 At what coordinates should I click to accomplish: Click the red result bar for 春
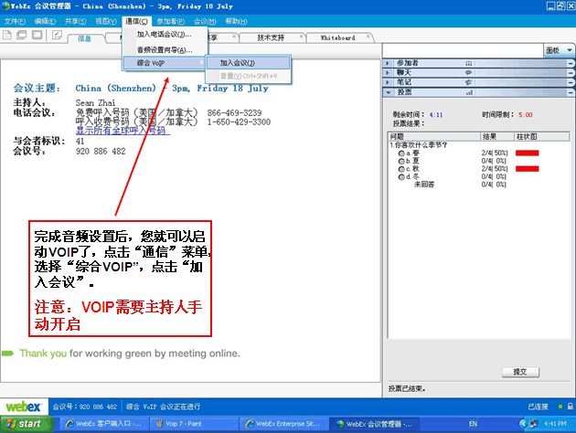[528, 153]
